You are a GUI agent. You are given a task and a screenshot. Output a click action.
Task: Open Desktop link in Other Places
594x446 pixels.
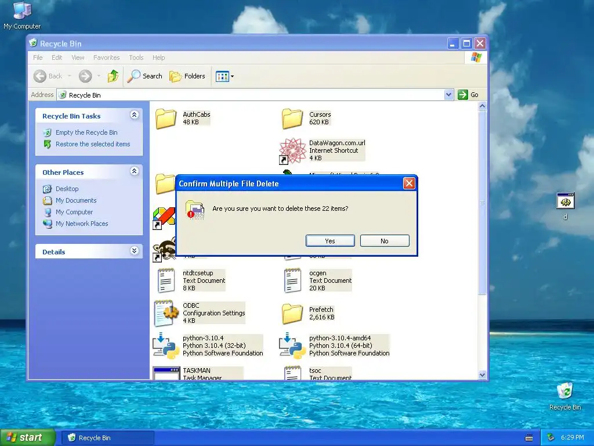67,189
